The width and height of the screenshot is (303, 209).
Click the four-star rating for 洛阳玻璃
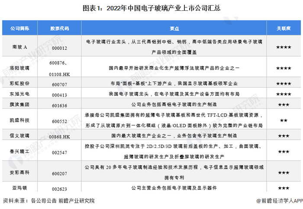tap(284, 68)
